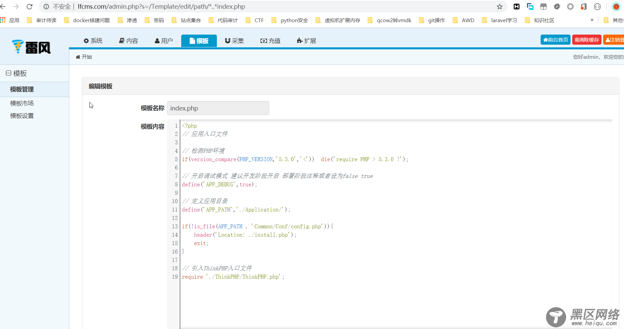Click the 清除缓存 button
Image resolution: width=624 pixels, height=329 pixels.
[587, 40]
